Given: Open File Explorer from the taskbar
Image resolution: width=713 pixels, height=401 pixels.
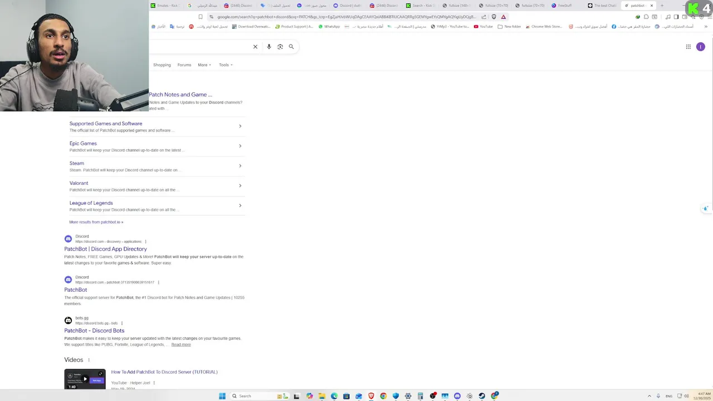Looking at the screenshot, I should (x=321, y=396).
